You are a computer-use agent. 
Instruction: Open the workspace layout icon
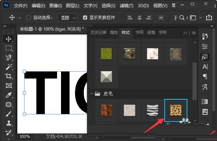(x=193, y=18)
